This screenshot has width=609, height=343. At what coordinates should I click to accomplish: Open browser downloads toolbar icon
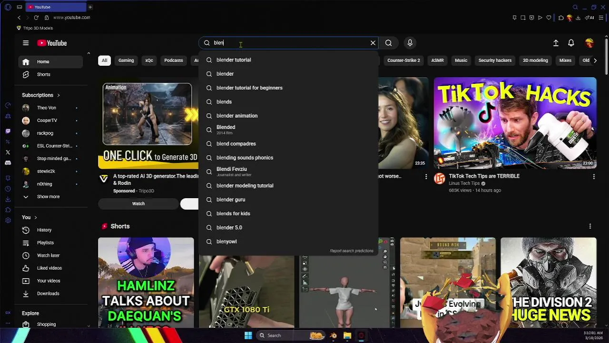[x=578, y=18]
